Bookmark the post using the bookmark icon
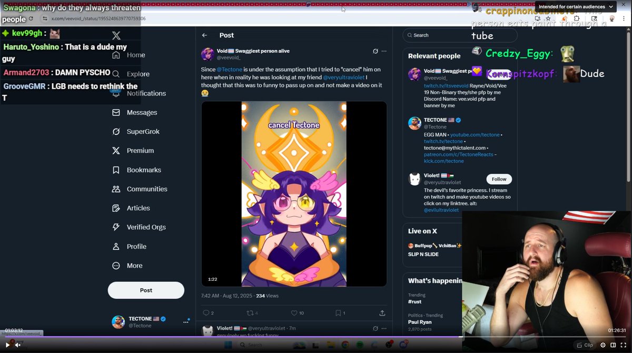632x353 pixels. pos(338,313)
